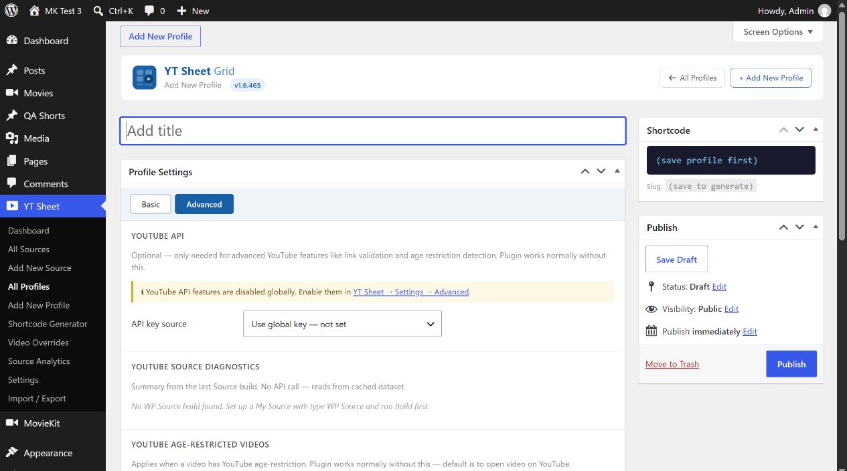Click the plus New icon in admin bar

(x=181, y=11)
